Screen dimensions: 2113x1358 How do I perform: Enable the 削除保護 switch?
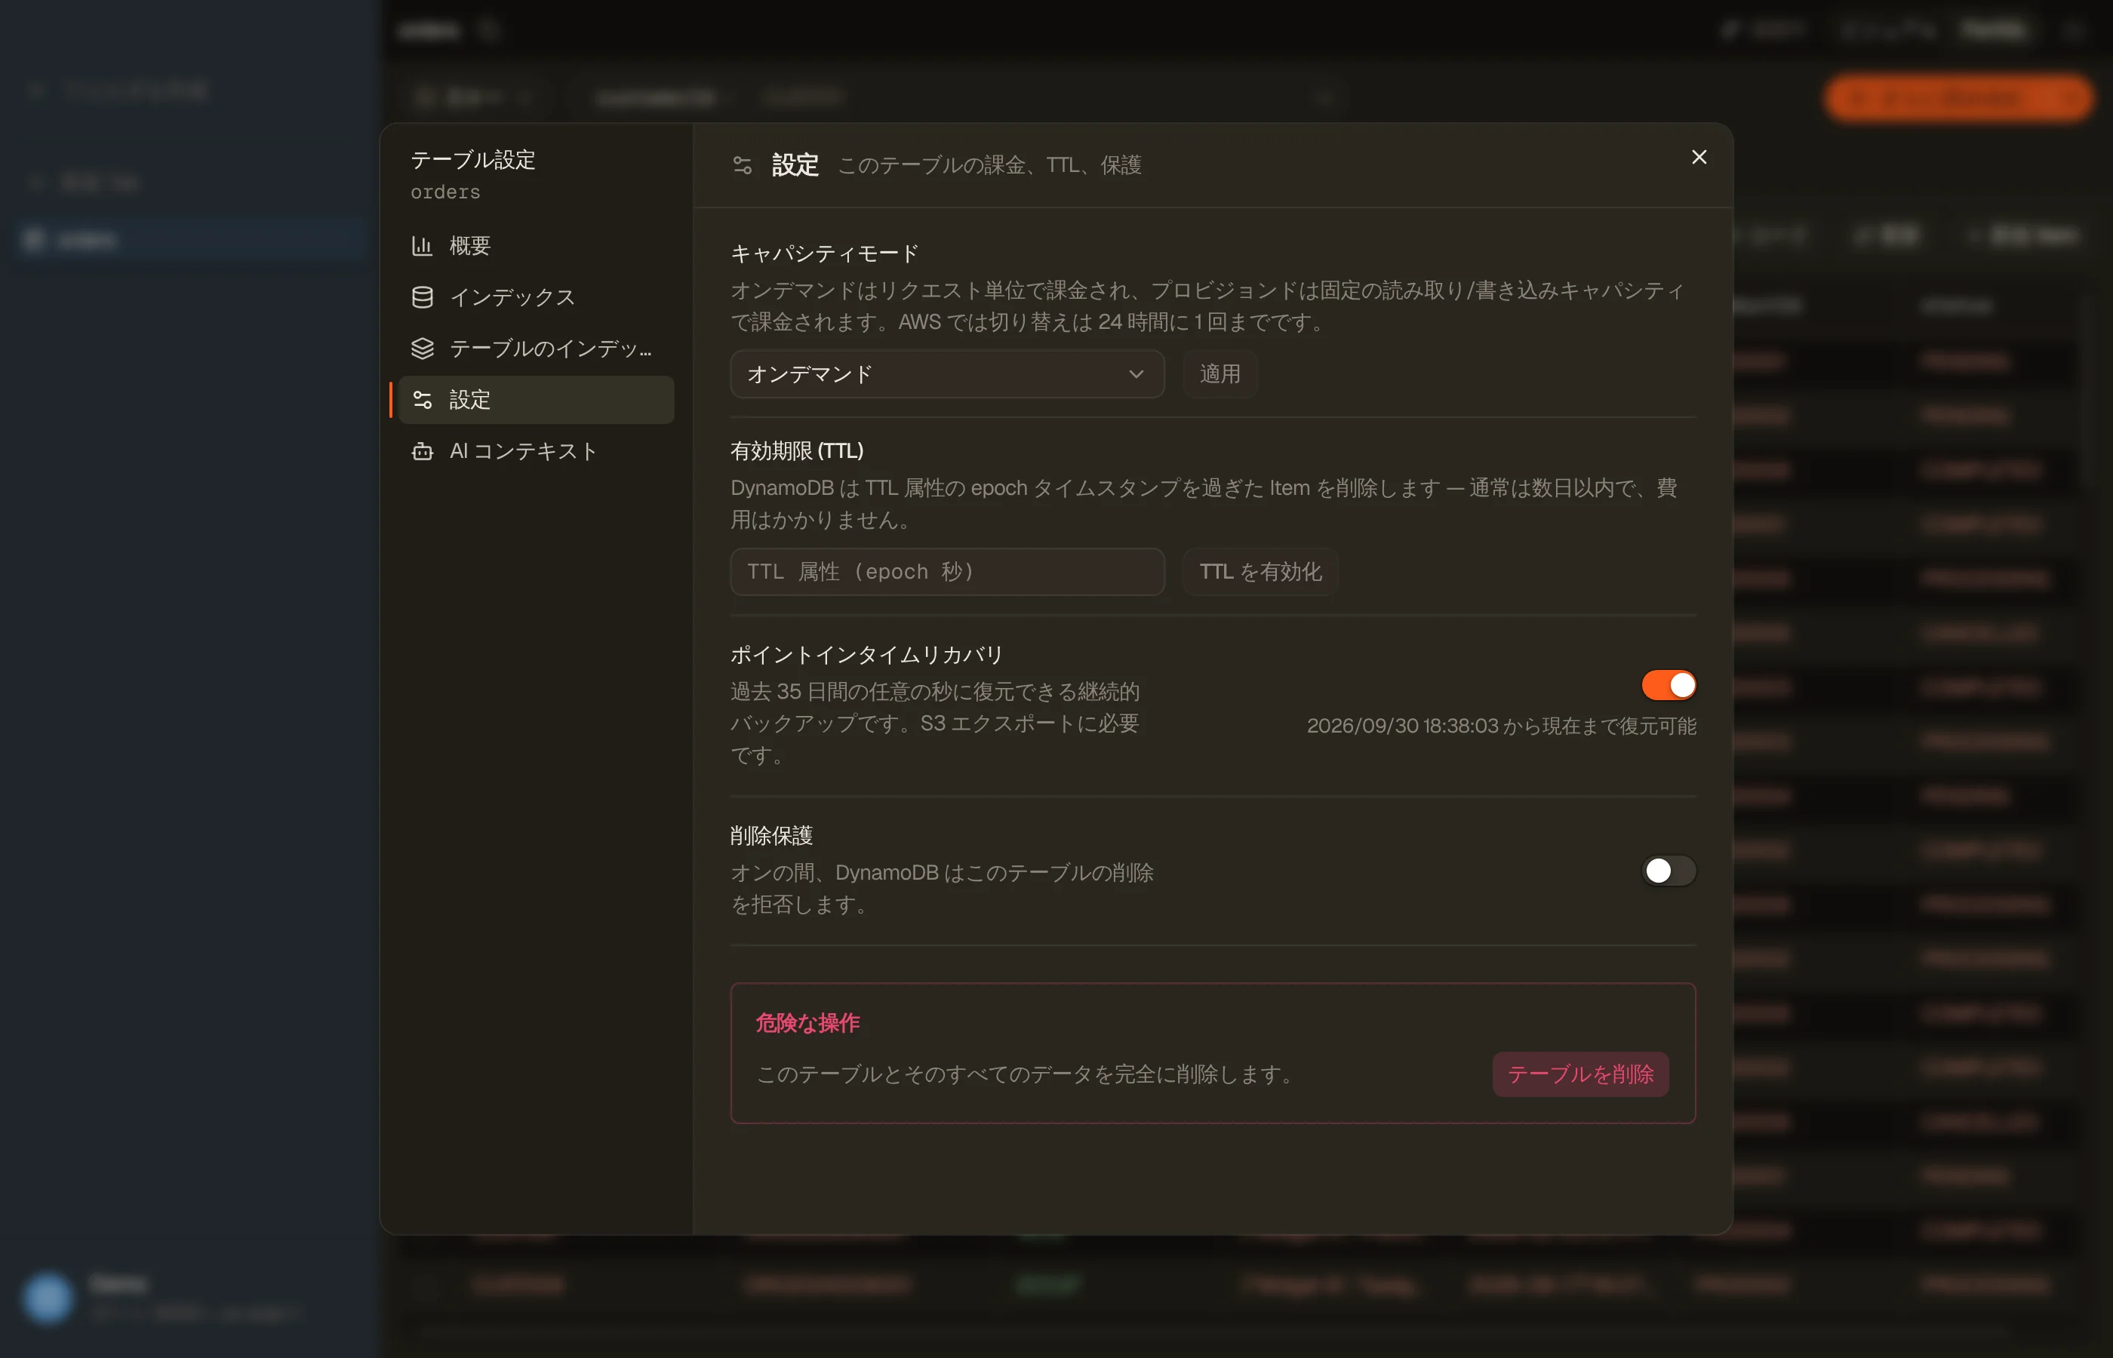(x=1668, y=871)
